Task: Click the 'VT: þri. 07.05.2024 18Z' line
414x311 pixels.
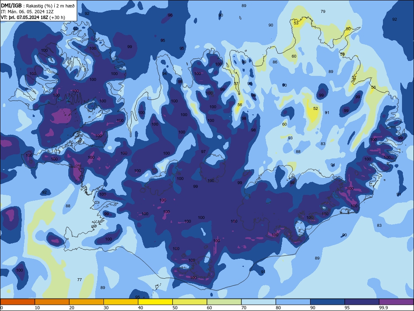Action: (24, 17)
